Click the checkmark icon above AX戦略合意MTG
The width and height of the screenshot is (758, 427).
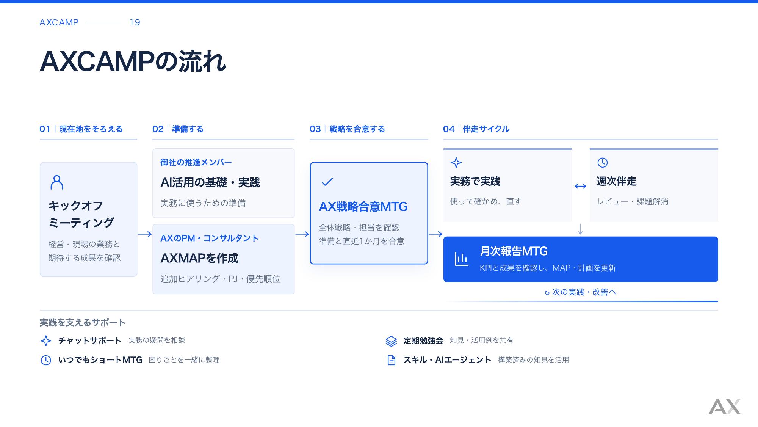pyautogui.click(x=327, y=182)
